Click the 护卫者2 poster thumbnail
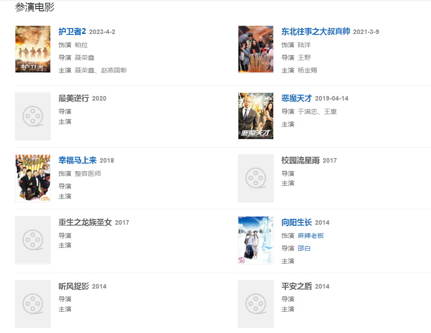The image size is (431, 333). tap(33, 49)
